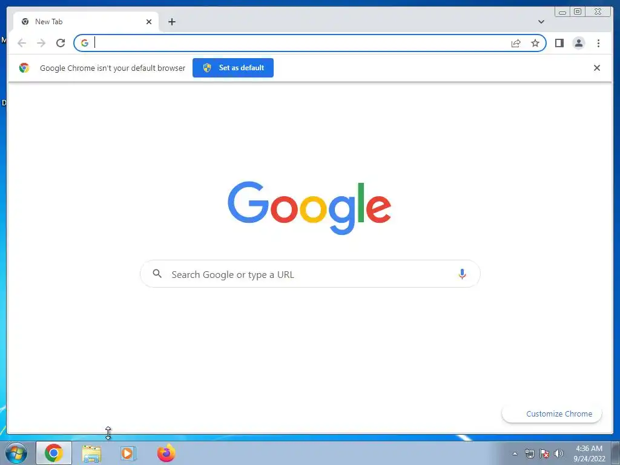Focus the Search Google or type a URL box
620x465 pixels.
[x=310, y=274]
